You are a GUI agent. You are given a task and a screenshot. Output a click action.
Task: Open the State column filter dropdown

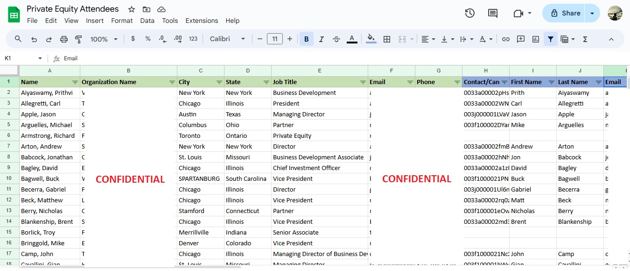266,82
